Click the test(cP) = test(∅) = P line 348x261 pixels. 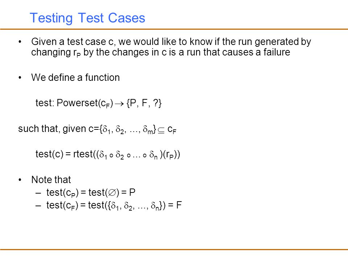[x=91, y=192]
